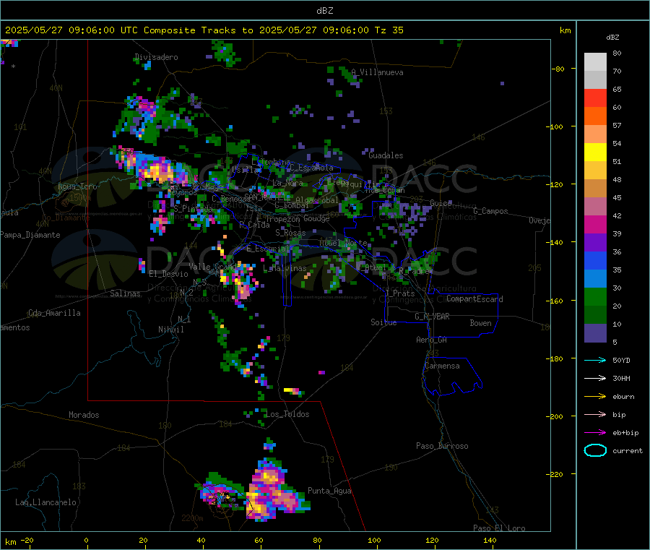
Task: Select the royal blue swatch in dBZ scale
Action: [595, 260]
